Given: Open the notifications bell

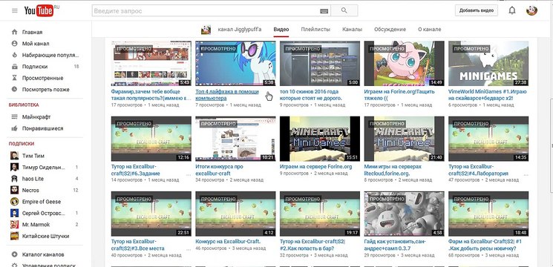Looking at the screenshot, I should click(x=511, y=10).
